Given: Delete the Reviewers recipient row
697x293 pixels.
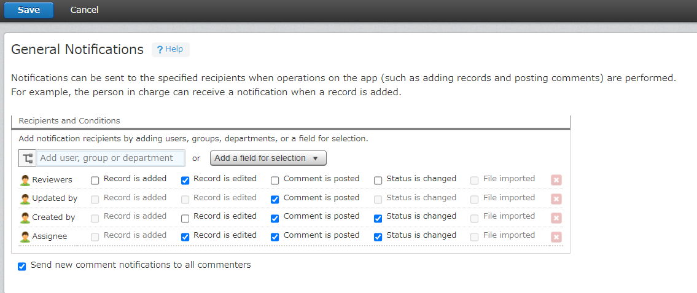Looking at the screenshot, I should point(556,180).
